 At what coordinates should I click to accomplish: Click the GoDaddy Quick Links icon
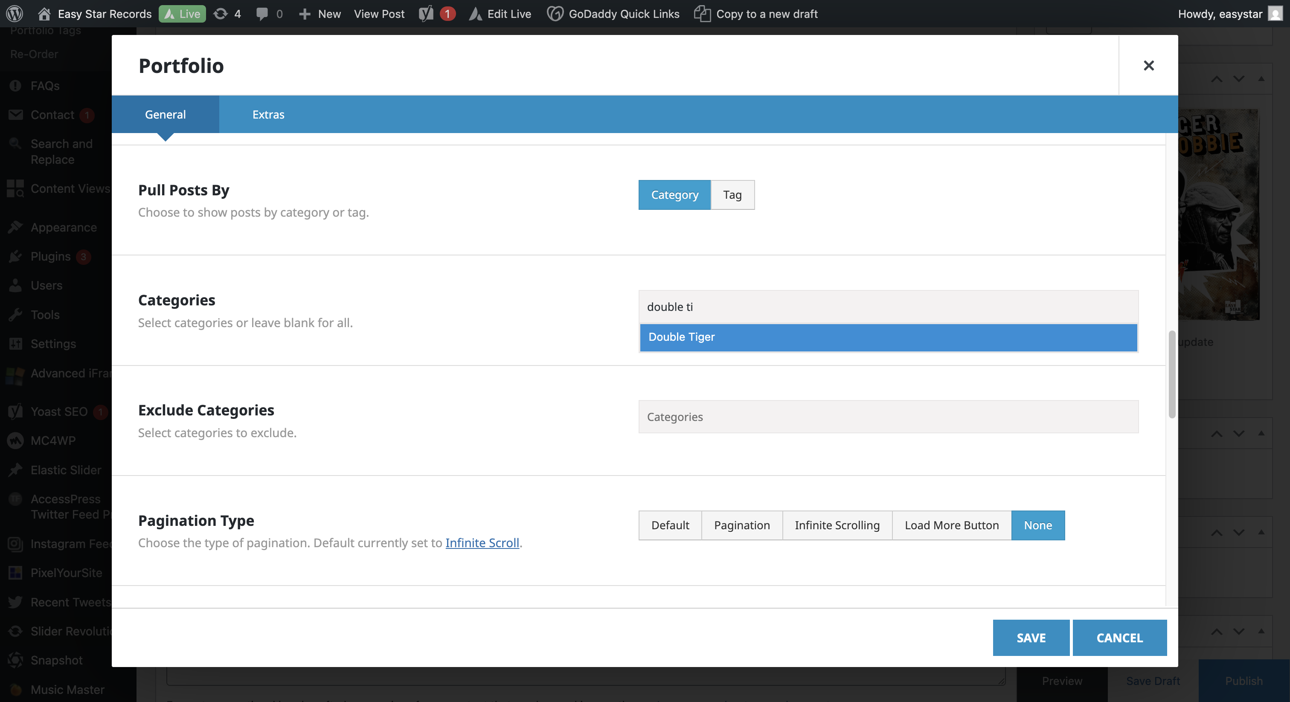coord(555,14)
